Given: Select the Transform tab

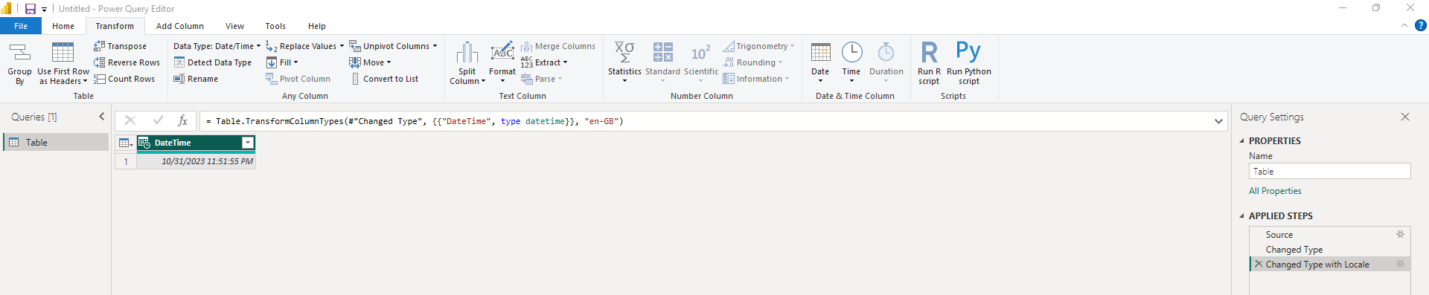Looking at the screenshot, I should tap(115, 26).
